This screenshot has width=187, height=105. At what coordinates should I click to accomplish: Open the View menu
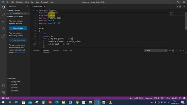(x=27, y=2)
